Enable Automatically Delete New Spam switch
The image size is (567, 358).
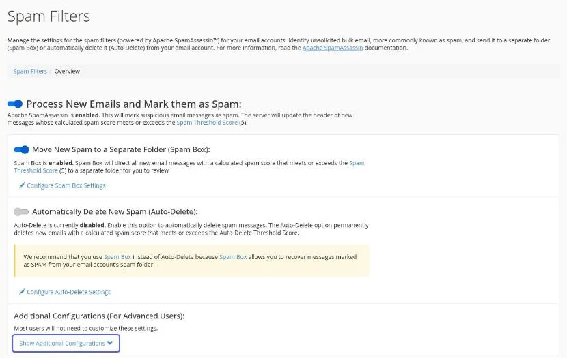pyautogui.click(x=21, y=211)
